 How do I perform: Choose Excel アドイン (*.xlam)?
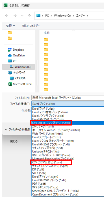45,176
